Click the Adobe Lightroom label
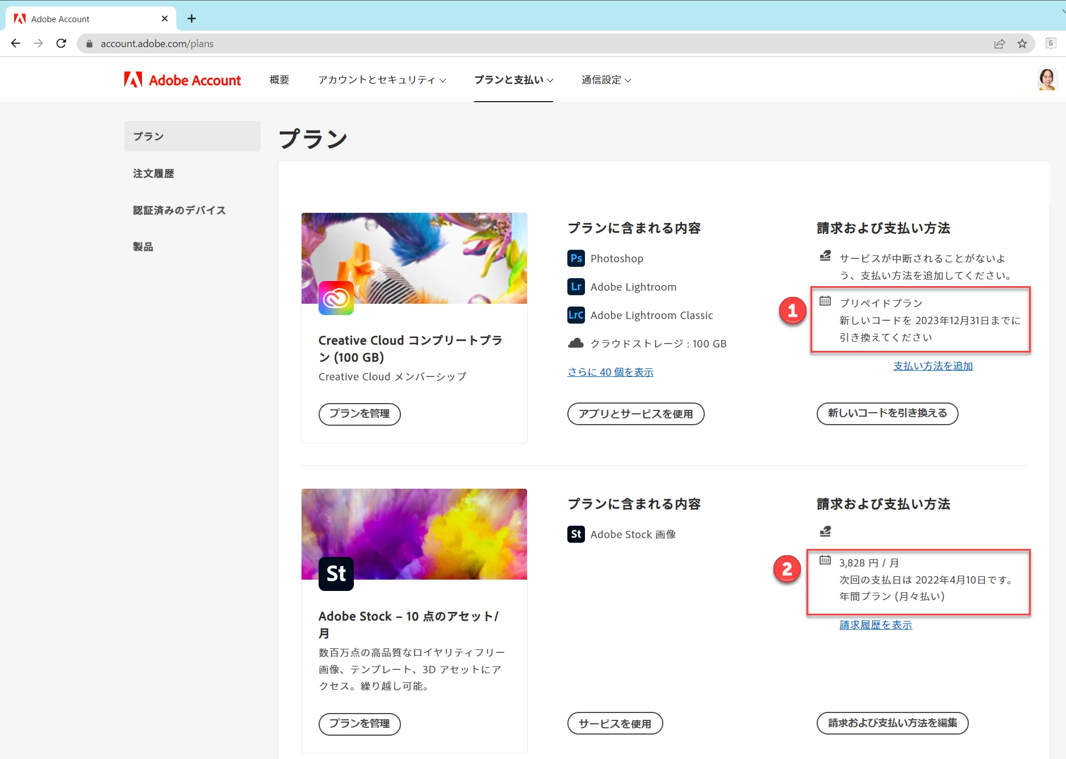Image resolution: width=1066 pixels, height=759 pixels. pos(633,287)
